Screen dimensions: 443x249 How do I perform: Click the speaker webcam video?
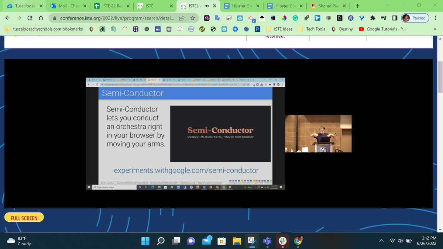pos(318,134)
